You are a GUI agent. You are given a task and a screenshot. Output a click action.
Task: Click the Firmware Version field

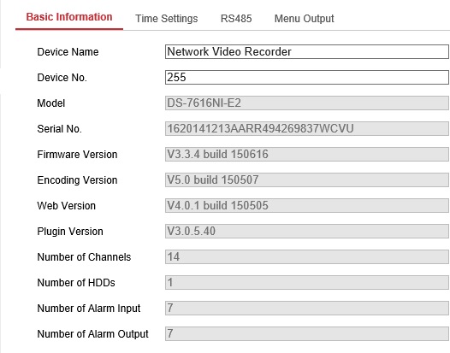pyautogui.click(x=307, y=154)
